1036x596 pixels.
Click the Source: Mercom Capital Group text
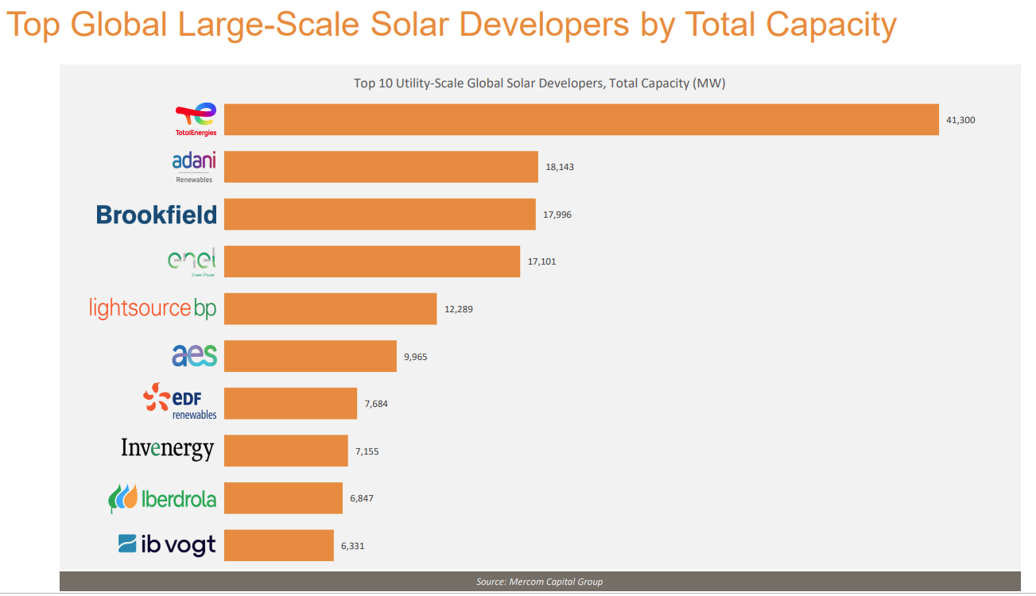tap(539, 582)
